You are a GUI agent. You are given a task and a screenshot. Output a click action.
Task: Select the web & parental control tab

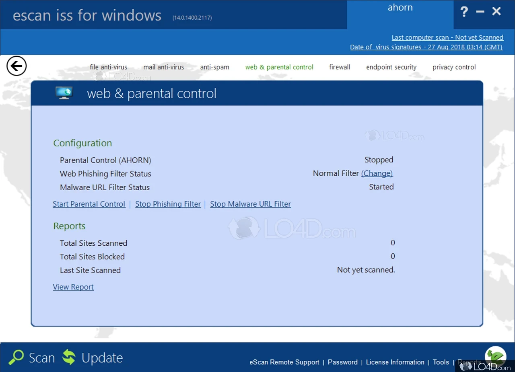[x=279, y=67]
